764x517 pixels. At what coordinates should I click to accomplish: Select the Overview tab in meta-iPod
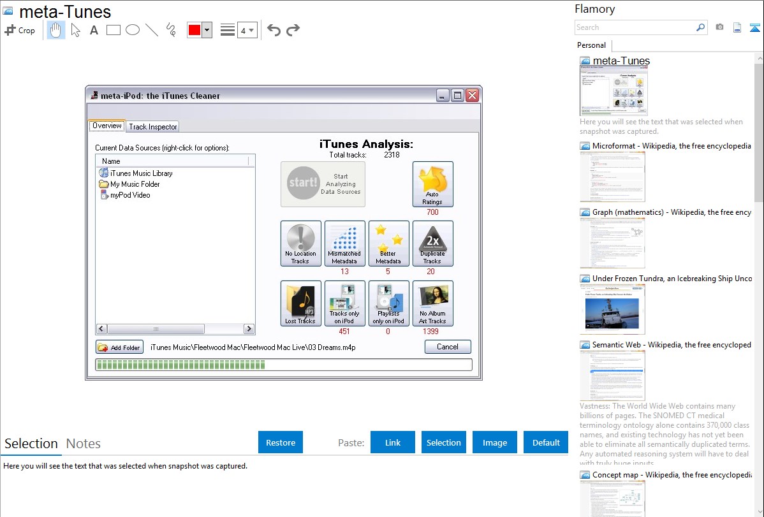[107, 126]
